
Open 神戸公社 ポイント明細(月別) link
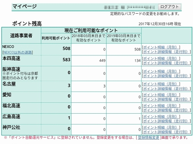161,128
